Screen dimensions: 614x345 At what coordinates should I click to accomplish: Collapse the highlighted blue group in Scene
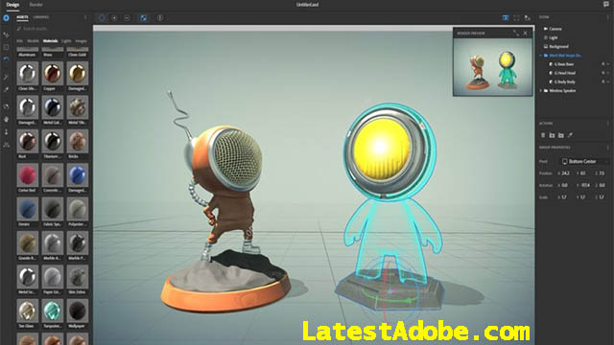[x=541, y=56]
